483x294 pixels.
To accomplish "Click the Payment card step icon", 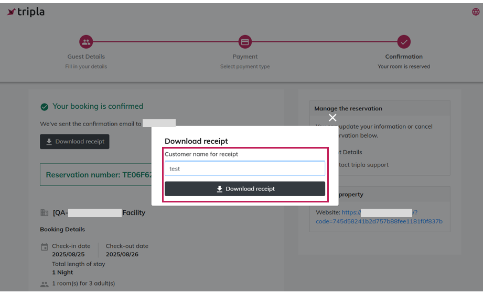I will pyautogui.click(x=245, y=42).
